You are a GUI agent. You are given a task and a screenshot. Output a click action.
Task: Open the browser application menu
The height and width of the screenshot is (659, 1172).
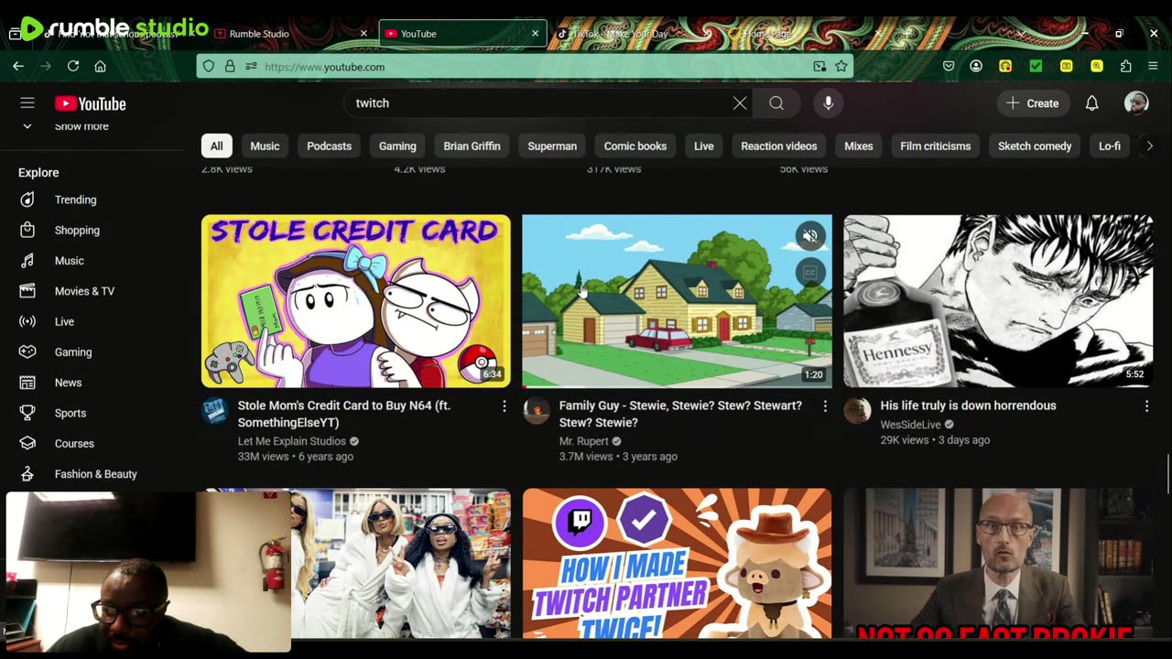tap(1153, 66)
